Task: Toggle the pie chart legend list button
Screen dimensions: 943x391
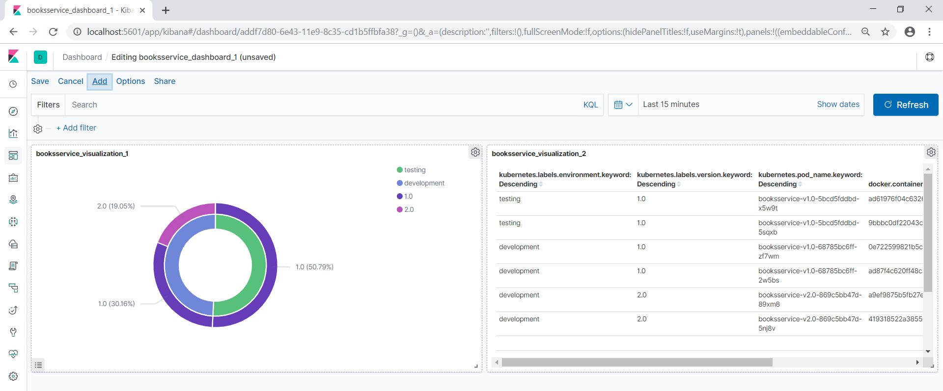Action: [x=38, y=365]
